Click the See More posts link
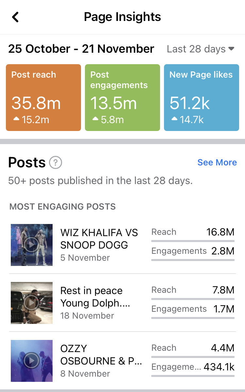This screenshot has height=392, width=245. (217, 162)
